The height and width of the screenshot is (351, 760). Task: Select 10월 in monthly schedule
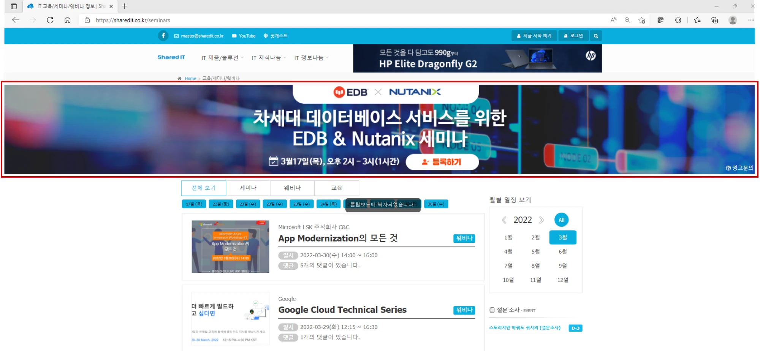tap(508, 280)
